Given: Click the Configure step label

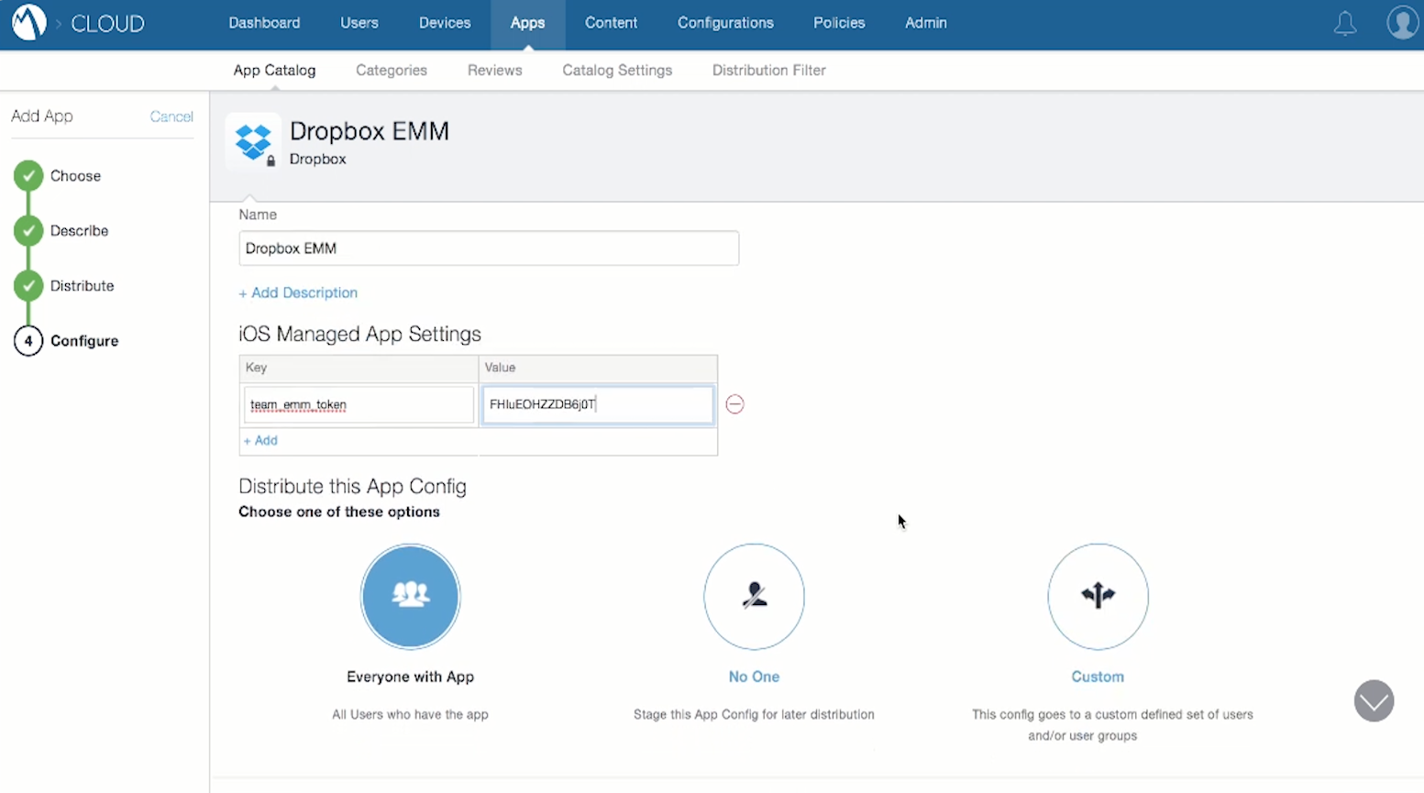Looking at the screenshot, I should 84,341.
